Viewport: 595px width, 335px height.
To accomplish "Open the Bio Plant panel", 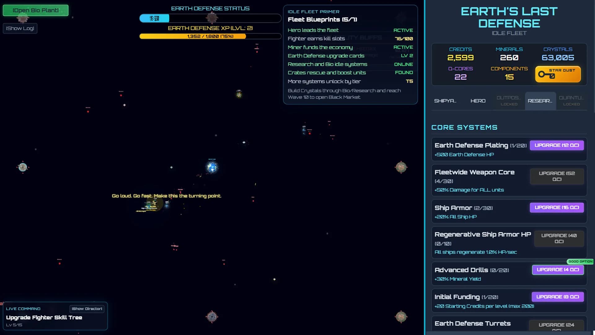I will 35,10.
